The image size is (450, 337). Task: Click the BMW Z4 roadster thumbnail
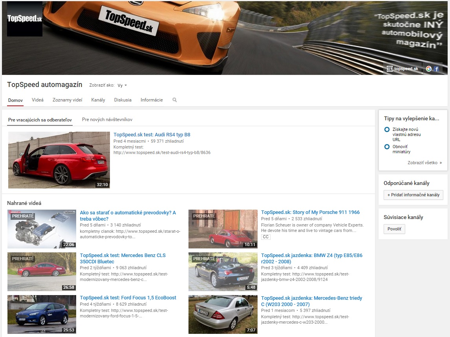coord(223,272)
